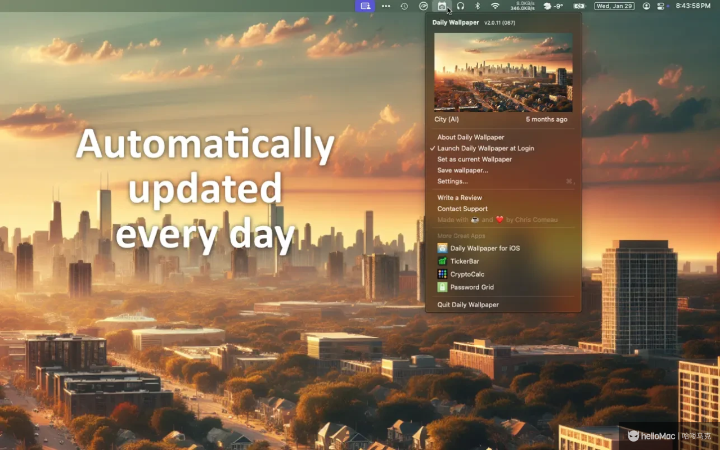Click the 8:43:58 PM clock
The image size is (720, 450).
tap(693, 6)
